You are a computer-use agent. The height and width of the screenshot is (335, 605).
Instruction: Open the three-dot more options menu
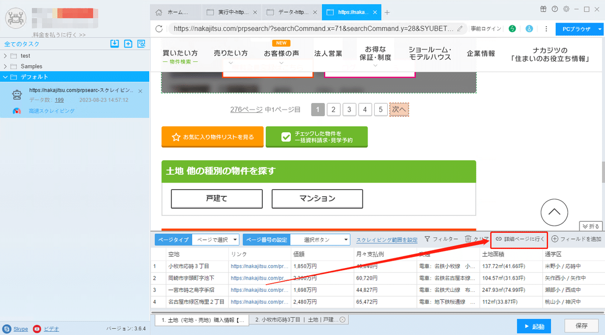pos(546,29)
